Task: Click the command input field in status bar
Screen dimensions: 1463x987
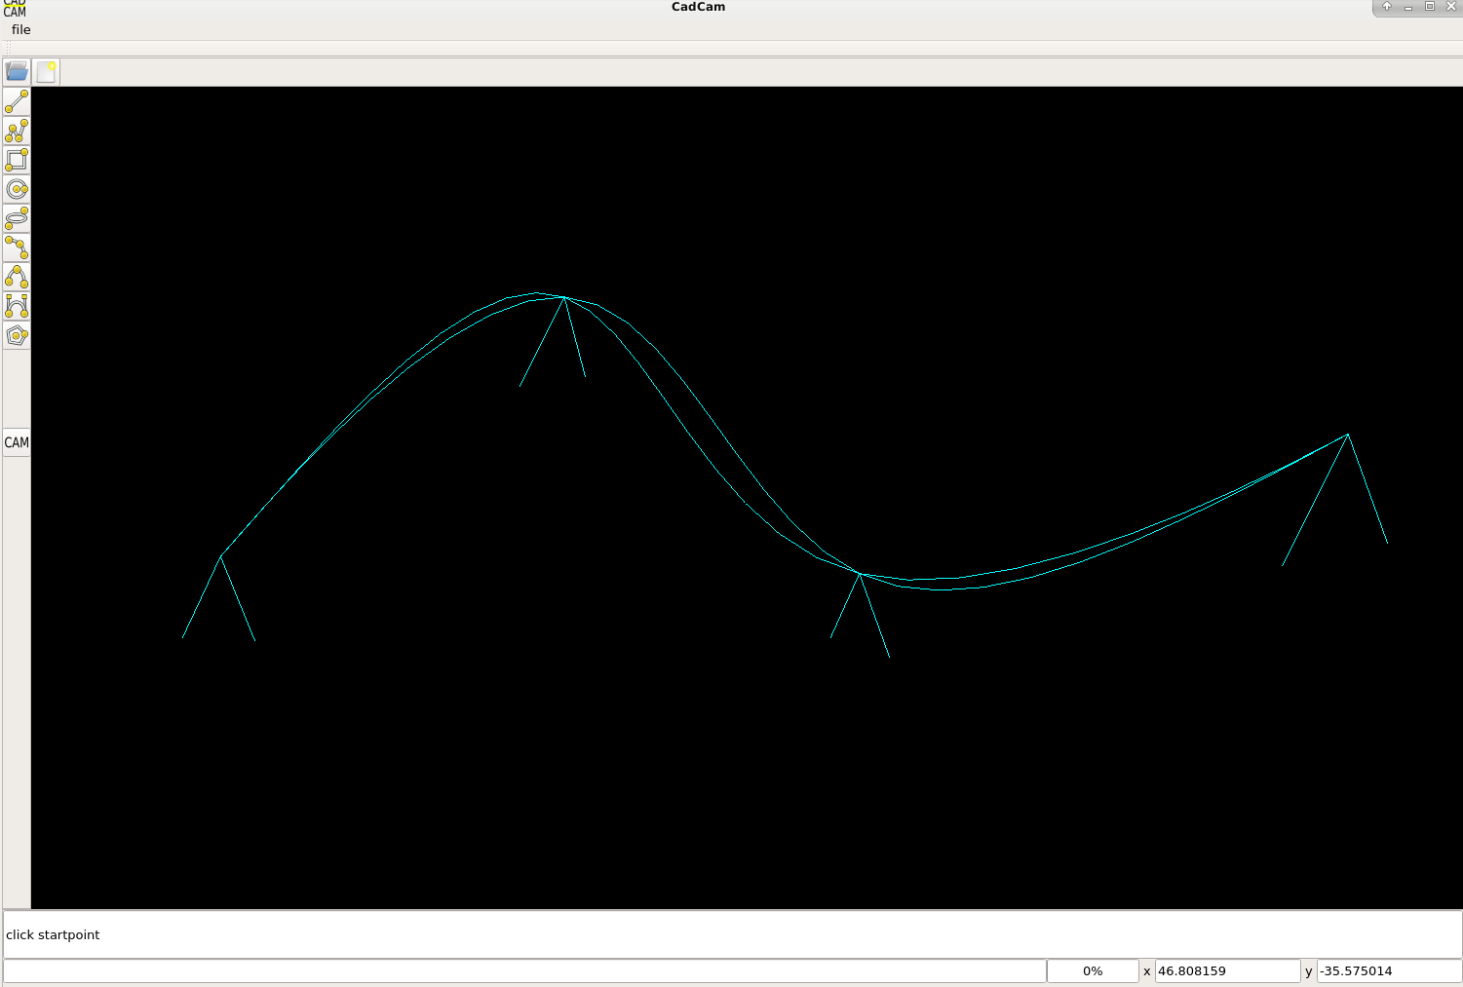Action: point(524,970)
